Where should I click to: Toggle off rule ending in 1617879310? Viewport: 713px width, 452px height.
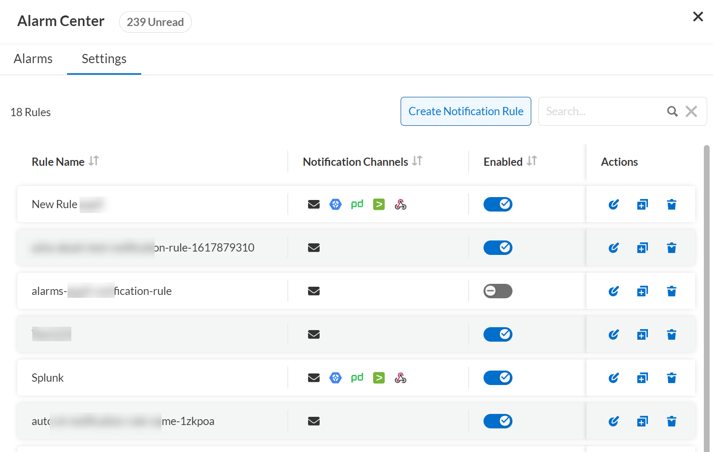[x=498, y=248]
